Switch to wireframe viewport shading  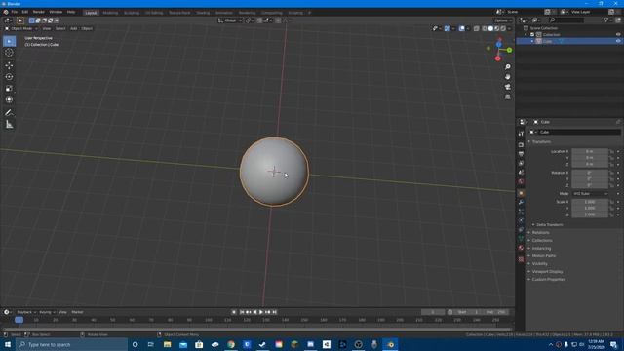coord(485,28)
